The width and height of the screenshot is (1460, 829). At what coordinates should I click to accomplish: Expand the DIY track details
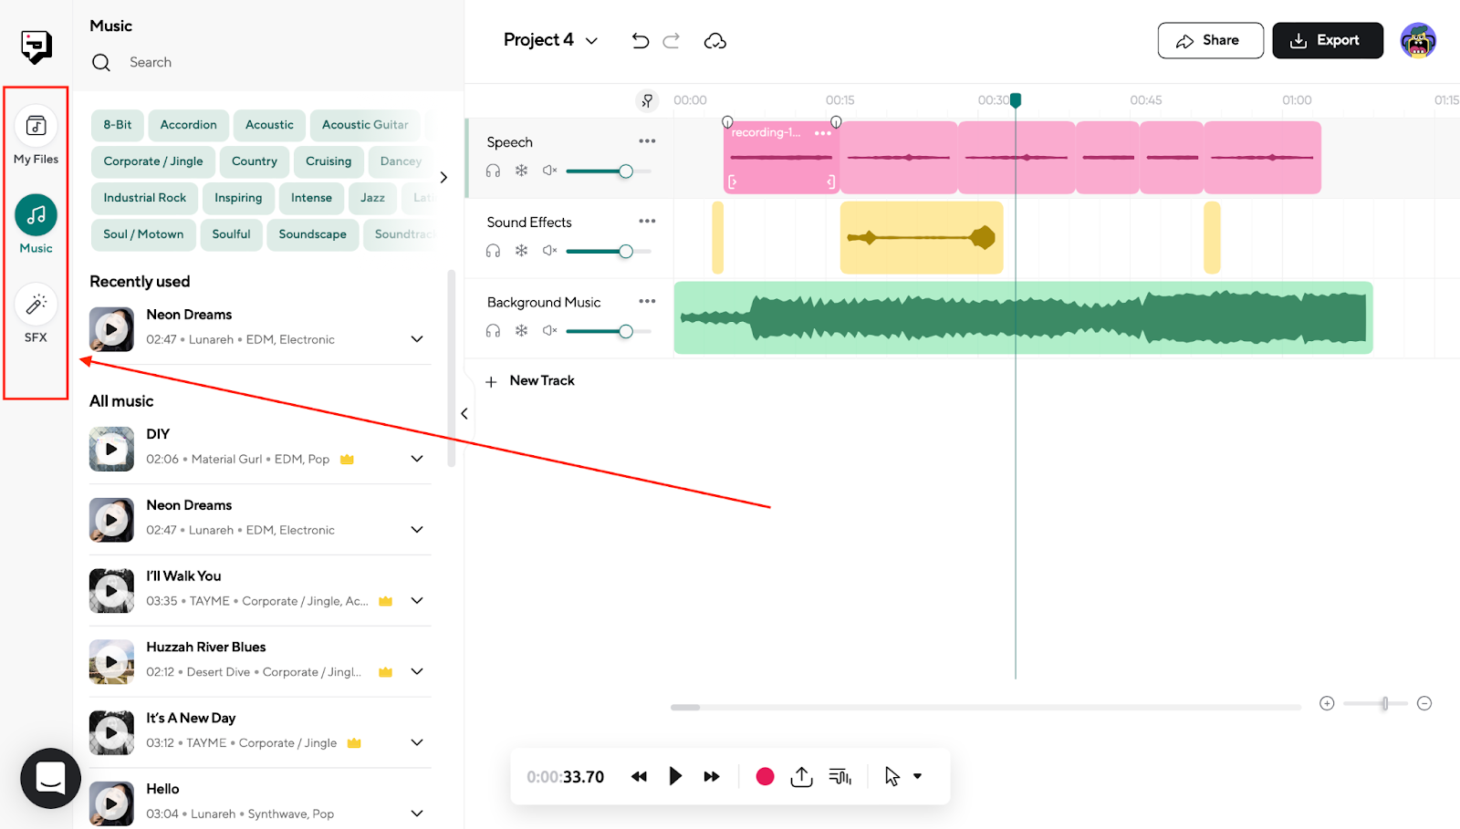pyautogui.click(x=417, y=459)
